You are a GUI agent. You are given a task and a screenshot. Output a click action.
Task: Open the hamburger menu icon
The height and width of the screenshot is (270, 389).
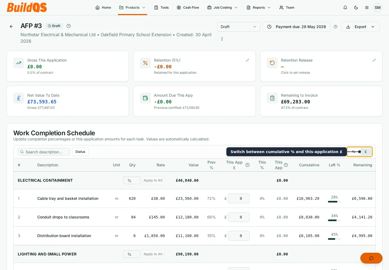(367, 8)
